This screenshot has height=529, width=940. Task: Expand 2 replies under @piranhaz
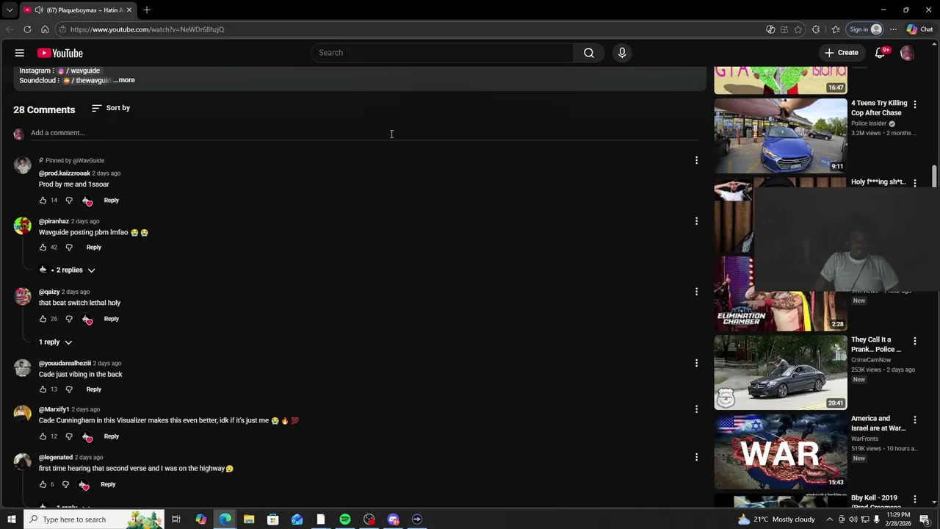(x=68, y=270)
